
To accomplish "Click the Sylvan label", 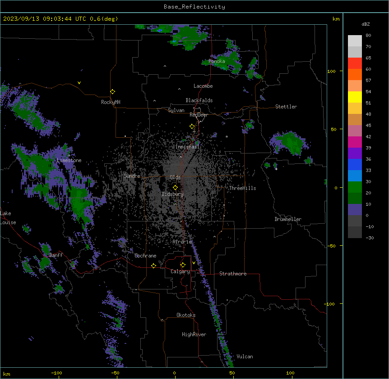I will (x=176, y=110).
